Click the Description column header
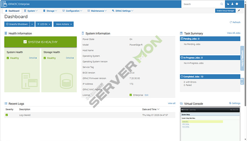This screenshot has height=141, width=247. click(x=25, y=109)
